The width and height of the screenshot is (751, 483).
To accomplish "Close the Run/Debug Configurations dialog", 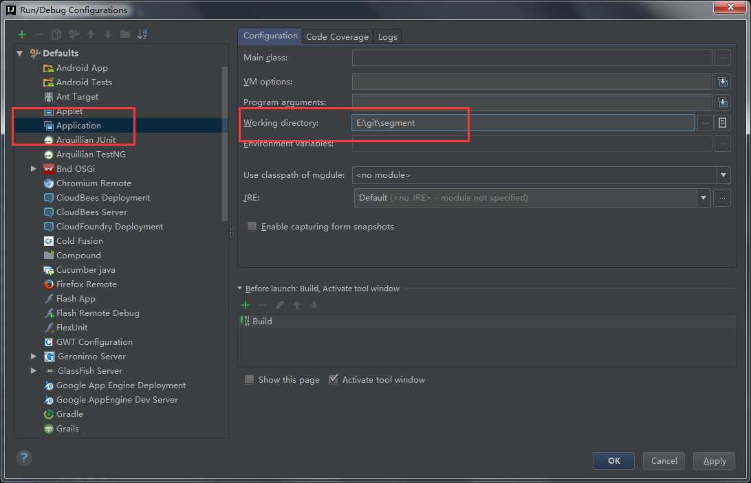I will [730, 7].
